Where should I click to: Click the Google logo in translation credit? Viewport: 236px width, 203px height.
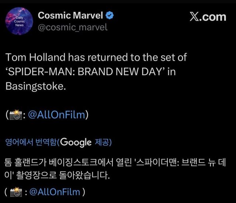point(75,142)
